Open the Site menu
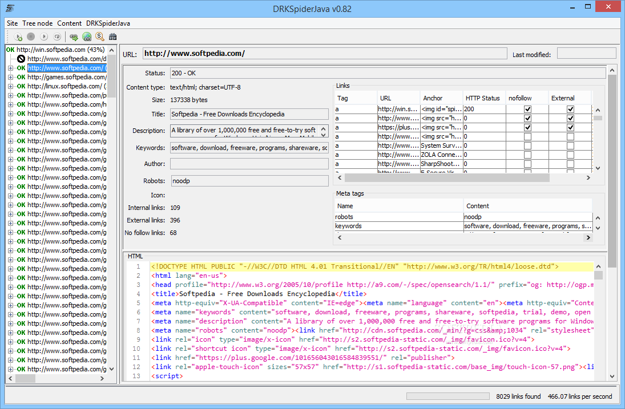Image resolution: width=625 pixels, height=409 pixels. [x=13, y=23]
